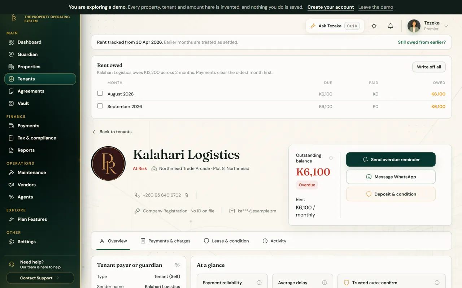Click the phone icon before +260 number
The image size is (462, 288).
coord(137,195)
